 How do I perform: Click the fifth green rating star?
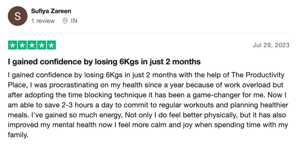pos(51,45)
